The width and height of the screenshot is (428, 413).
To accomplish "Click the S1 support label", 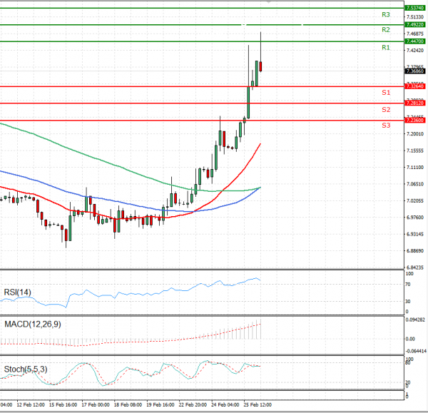I will 386,93.
